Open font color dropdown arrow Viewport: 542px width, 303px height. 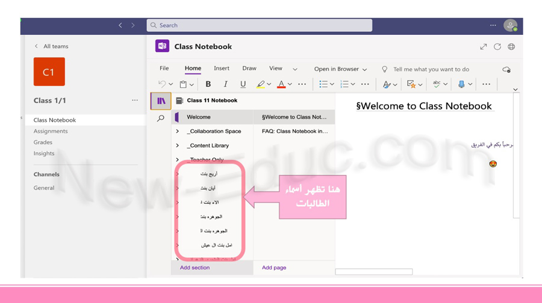coord(290,84)
